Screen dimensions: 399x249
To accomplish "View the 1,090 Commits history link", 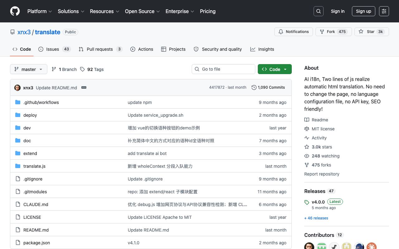I will coord(268,87).
